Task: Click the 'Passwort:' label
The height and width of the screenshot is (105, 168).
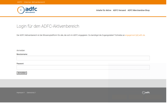Action: [x=20, y=64]
